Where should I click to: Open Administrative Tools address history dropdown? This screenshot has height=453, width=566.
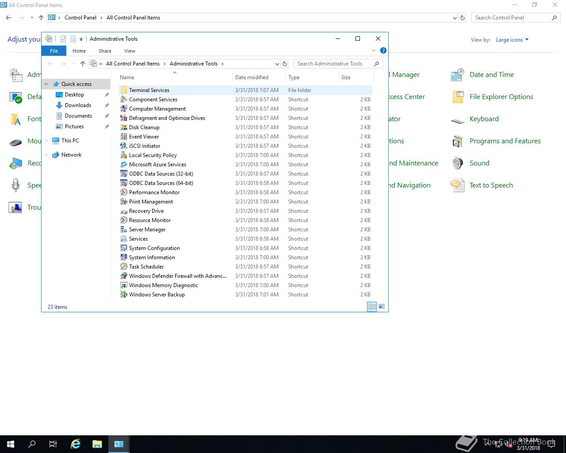277,64
